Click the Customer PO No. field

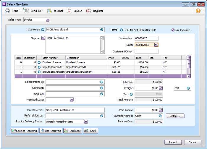(x=147, y=51)
